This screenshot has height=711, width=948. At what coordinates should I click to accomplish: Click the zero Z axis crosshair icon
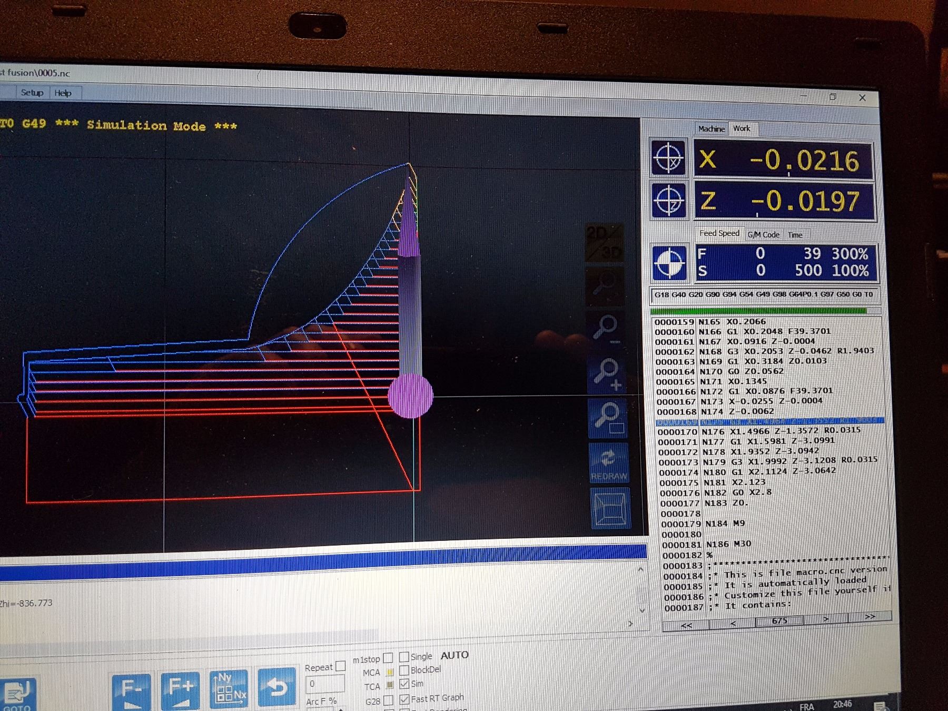point(669,201)
